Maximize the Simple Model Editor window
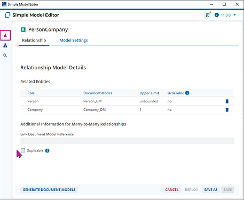Screen dimensions: 244x200 pyautogui.click(x=224, y=4)
